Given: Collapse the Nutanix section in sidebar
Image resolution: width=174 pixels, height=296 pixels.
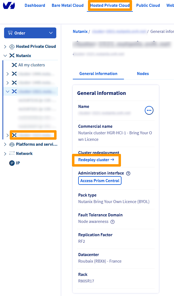Looking at the screenshot, I should pos(5,55).
